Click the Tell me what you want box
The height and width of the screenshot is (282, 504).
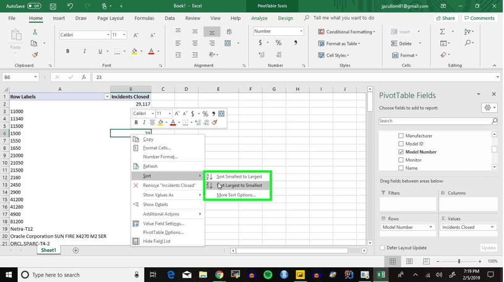coord(344,19)
